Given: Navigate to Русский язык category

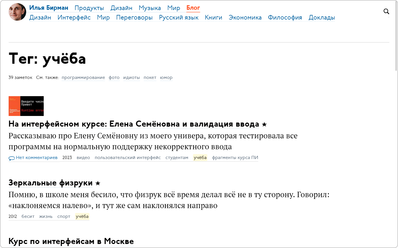Looking at the screenshot, I should (x=179, y=18).
